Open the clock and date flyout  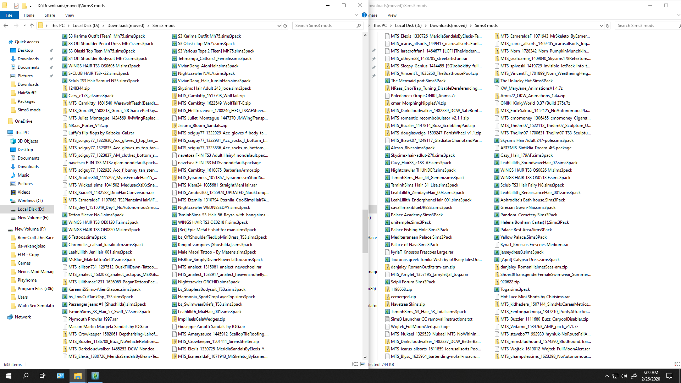pos(650,376)
